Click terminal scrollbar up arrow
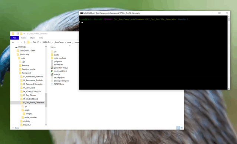 [229, 17]
